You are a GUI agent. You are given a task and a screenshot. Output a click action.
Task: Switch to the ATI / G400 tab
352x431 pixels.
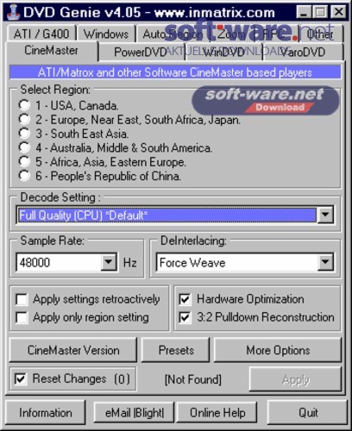click(41, 34)
